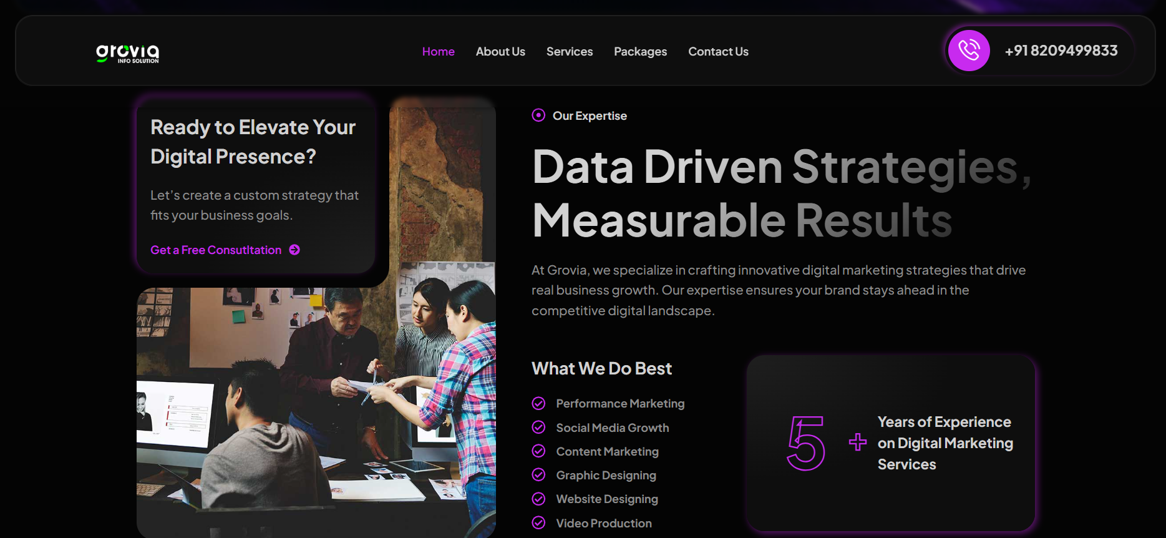Navigate to Contact Us
This screenshot has width=1166, height=538.
(718, 52)
